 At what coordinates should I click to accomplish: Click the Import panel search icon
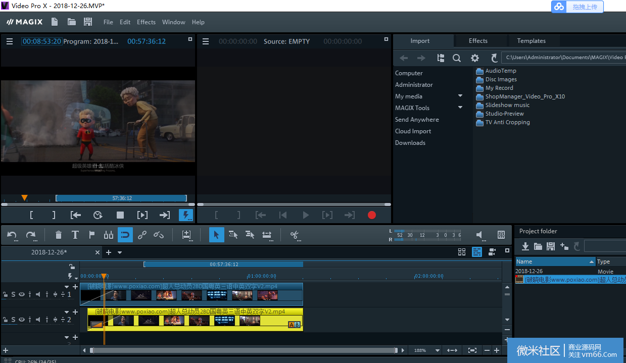click(457, 58)
